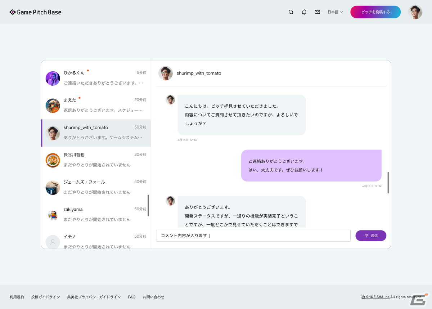
Task: Open 集英社プライバシーガイドライン
Action: click(x=94, y=297)
